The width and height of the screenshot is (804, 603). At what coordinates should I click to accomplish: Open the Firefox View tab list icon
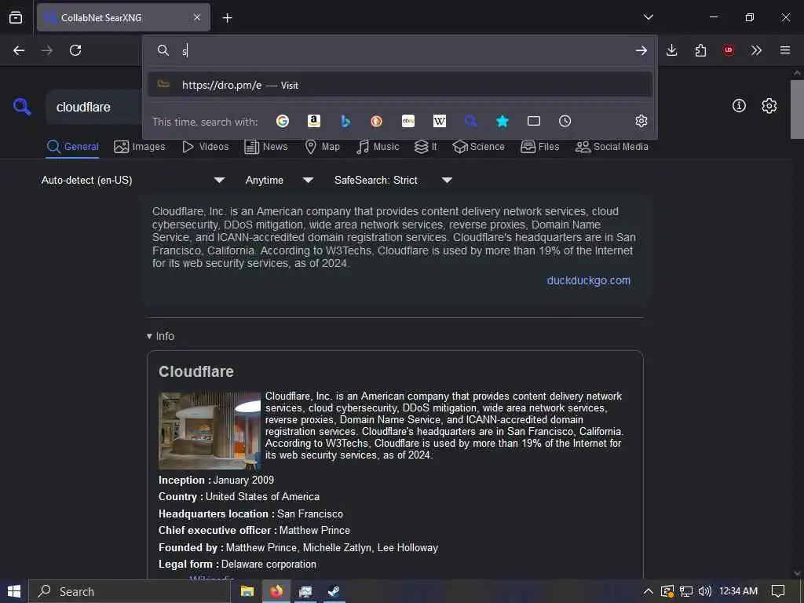pyautogui.click(x=16, y=17)
